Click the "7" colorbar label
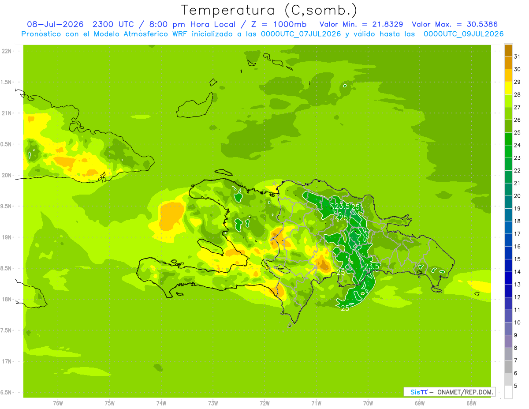The image size is (529, 409). pos(516,360)
